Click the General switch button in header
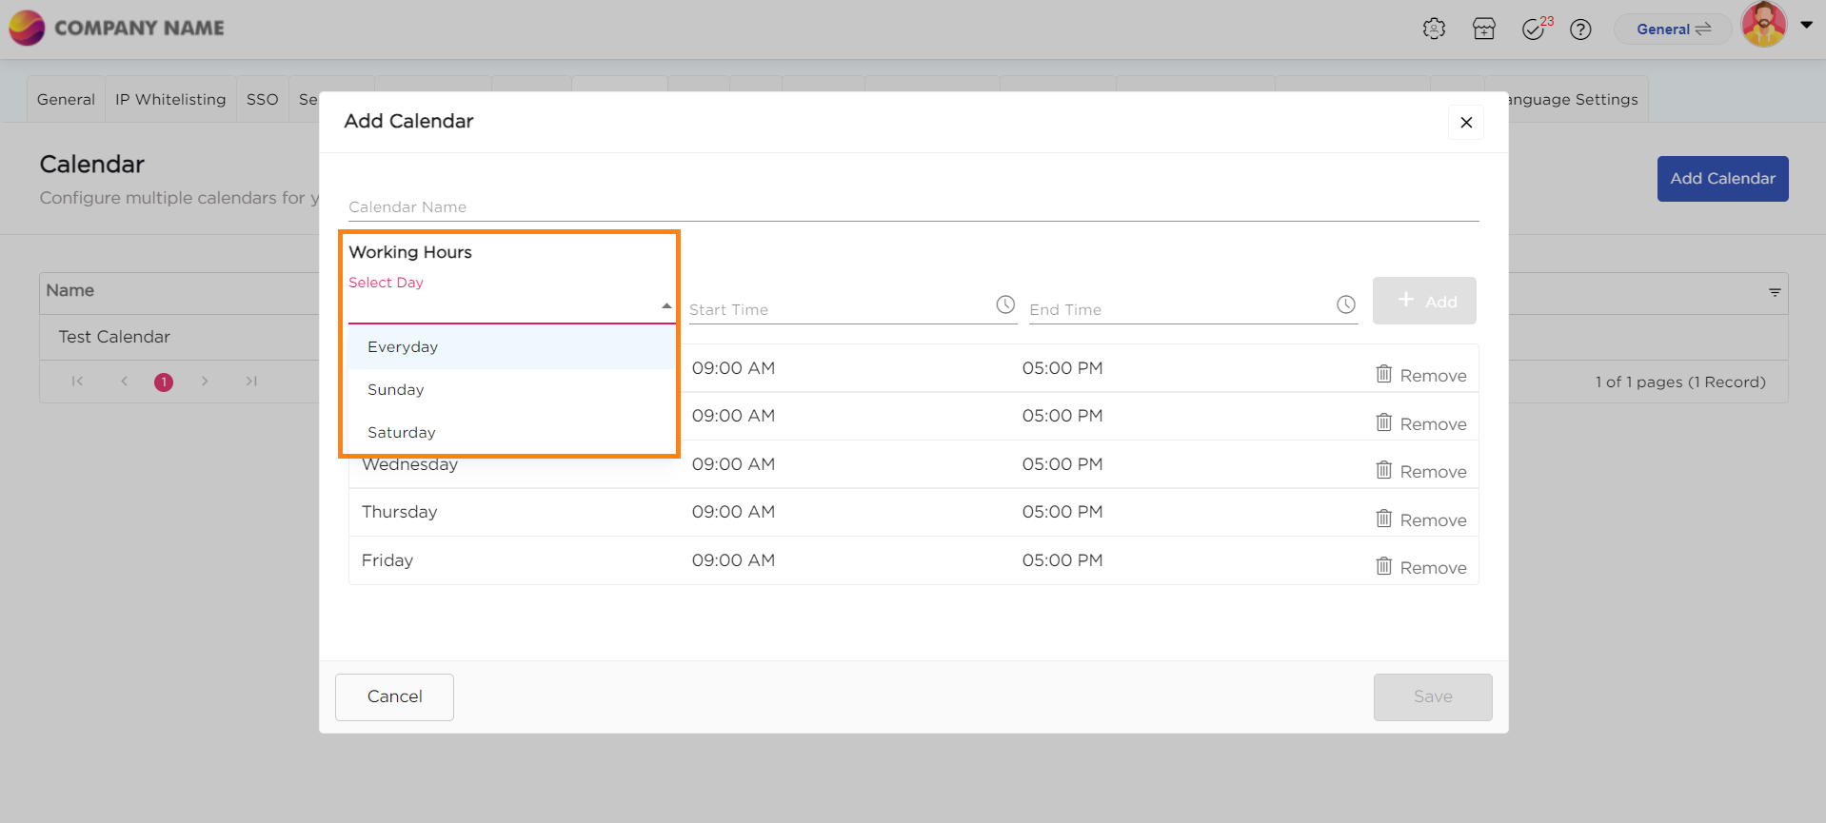1826x823 pixels. point(1673,29)
